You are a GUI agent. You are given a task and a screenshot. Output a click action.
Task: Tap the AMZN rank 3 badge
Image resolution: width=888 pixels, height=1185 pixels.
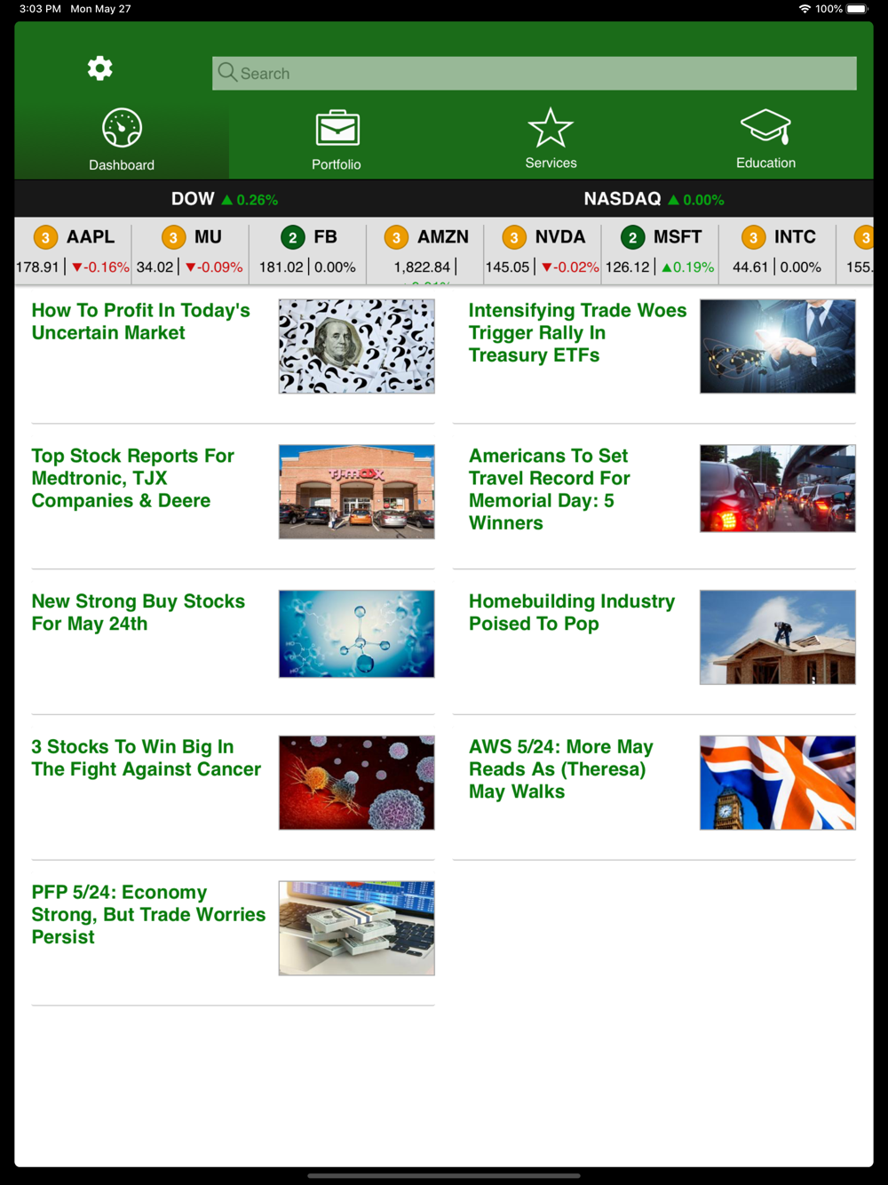[x=396, y=238]
